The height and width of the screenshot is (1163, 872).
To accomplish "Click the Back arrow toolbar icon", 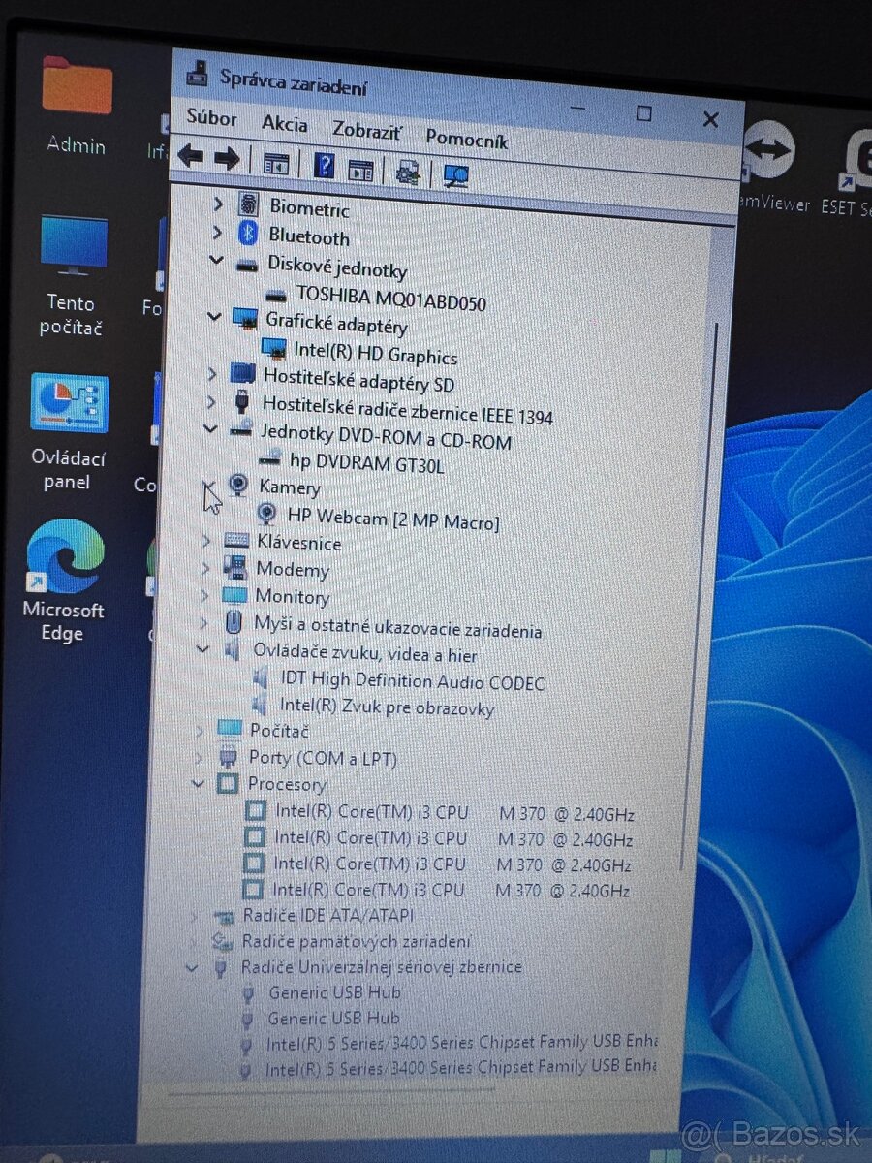I will coord(191,156).
